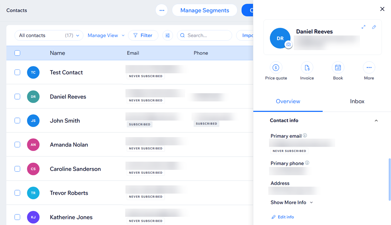Image resolution: width=391 pixels, height=225 pixels.
Task: Open the More actions icon in contact panel
Action: tap(369, 68)
